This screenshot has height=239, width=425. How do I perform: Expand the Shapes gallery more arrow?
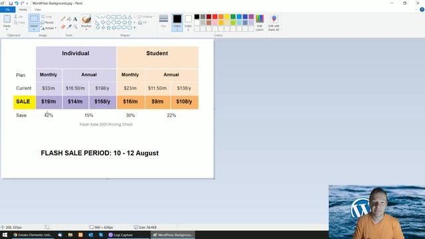(134, 28)
